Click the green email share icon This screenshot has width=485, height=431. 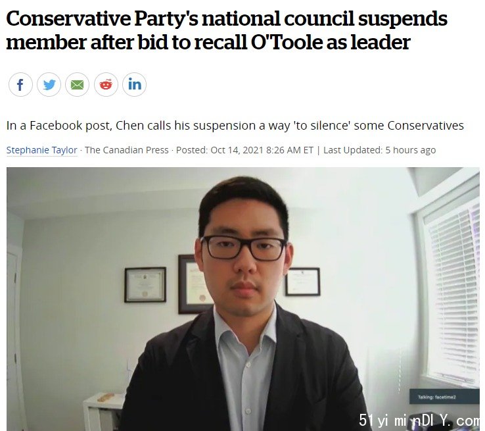point(78,84)
